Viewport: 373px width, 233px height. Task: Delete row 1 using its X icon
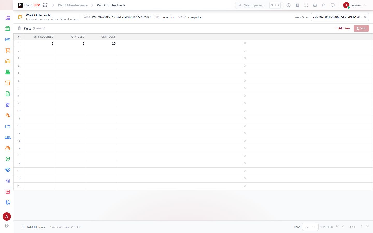click(x=245, y=43)
